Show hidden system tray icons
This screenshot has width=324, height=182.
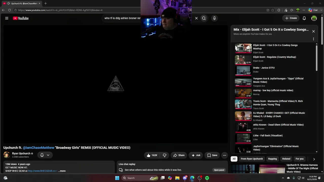[x=283, y=178]
